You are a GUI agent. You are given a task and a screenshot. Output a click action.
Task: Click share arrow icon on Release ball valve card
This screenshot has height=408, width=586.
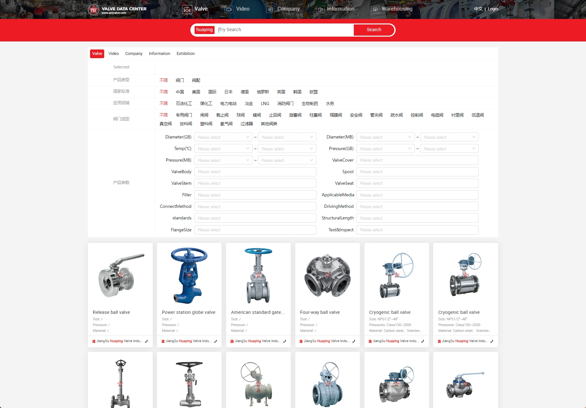146,341
